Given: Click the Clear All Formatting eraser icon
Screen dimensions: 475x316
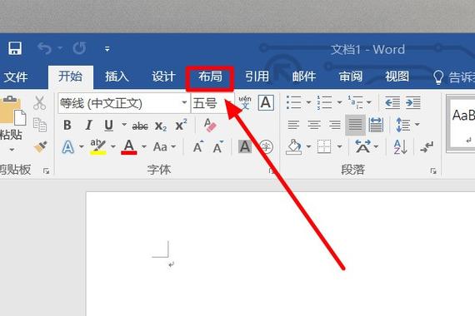Looking at the screenshot, I should point(210,125).
